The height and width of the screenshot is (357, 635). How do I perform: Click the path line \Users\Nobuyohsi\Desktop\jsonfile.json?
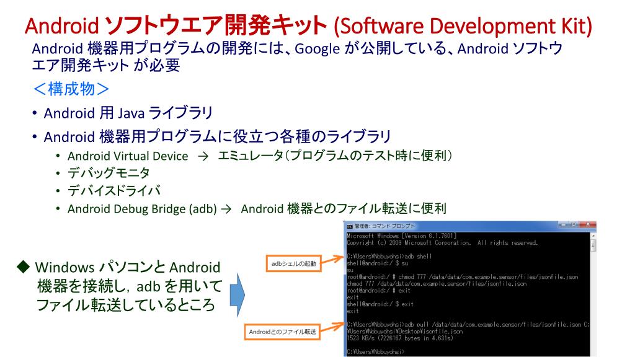tap(404, 332)
